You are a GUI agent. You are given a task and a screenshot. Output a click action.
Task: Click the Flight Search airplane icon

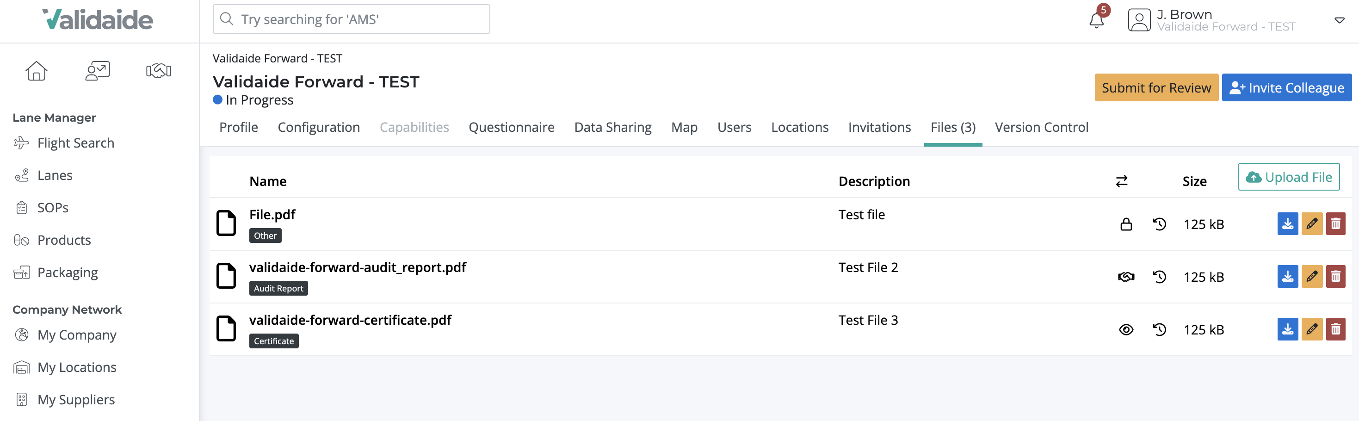coord(22,143)
